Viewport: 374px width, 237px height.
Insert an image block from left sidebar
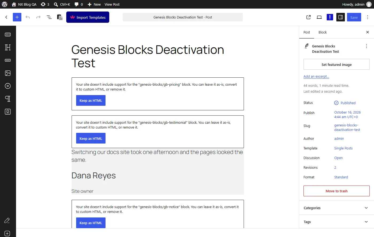(x=8, y=73)
